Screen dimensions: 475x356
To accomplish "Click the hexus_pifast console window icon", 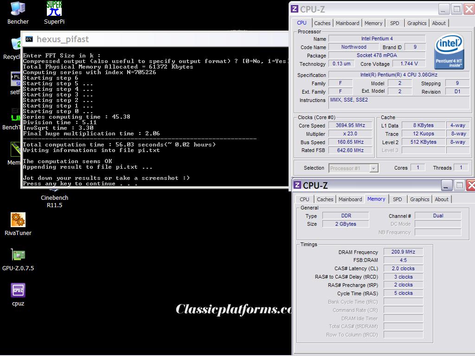I will (29, 39).
